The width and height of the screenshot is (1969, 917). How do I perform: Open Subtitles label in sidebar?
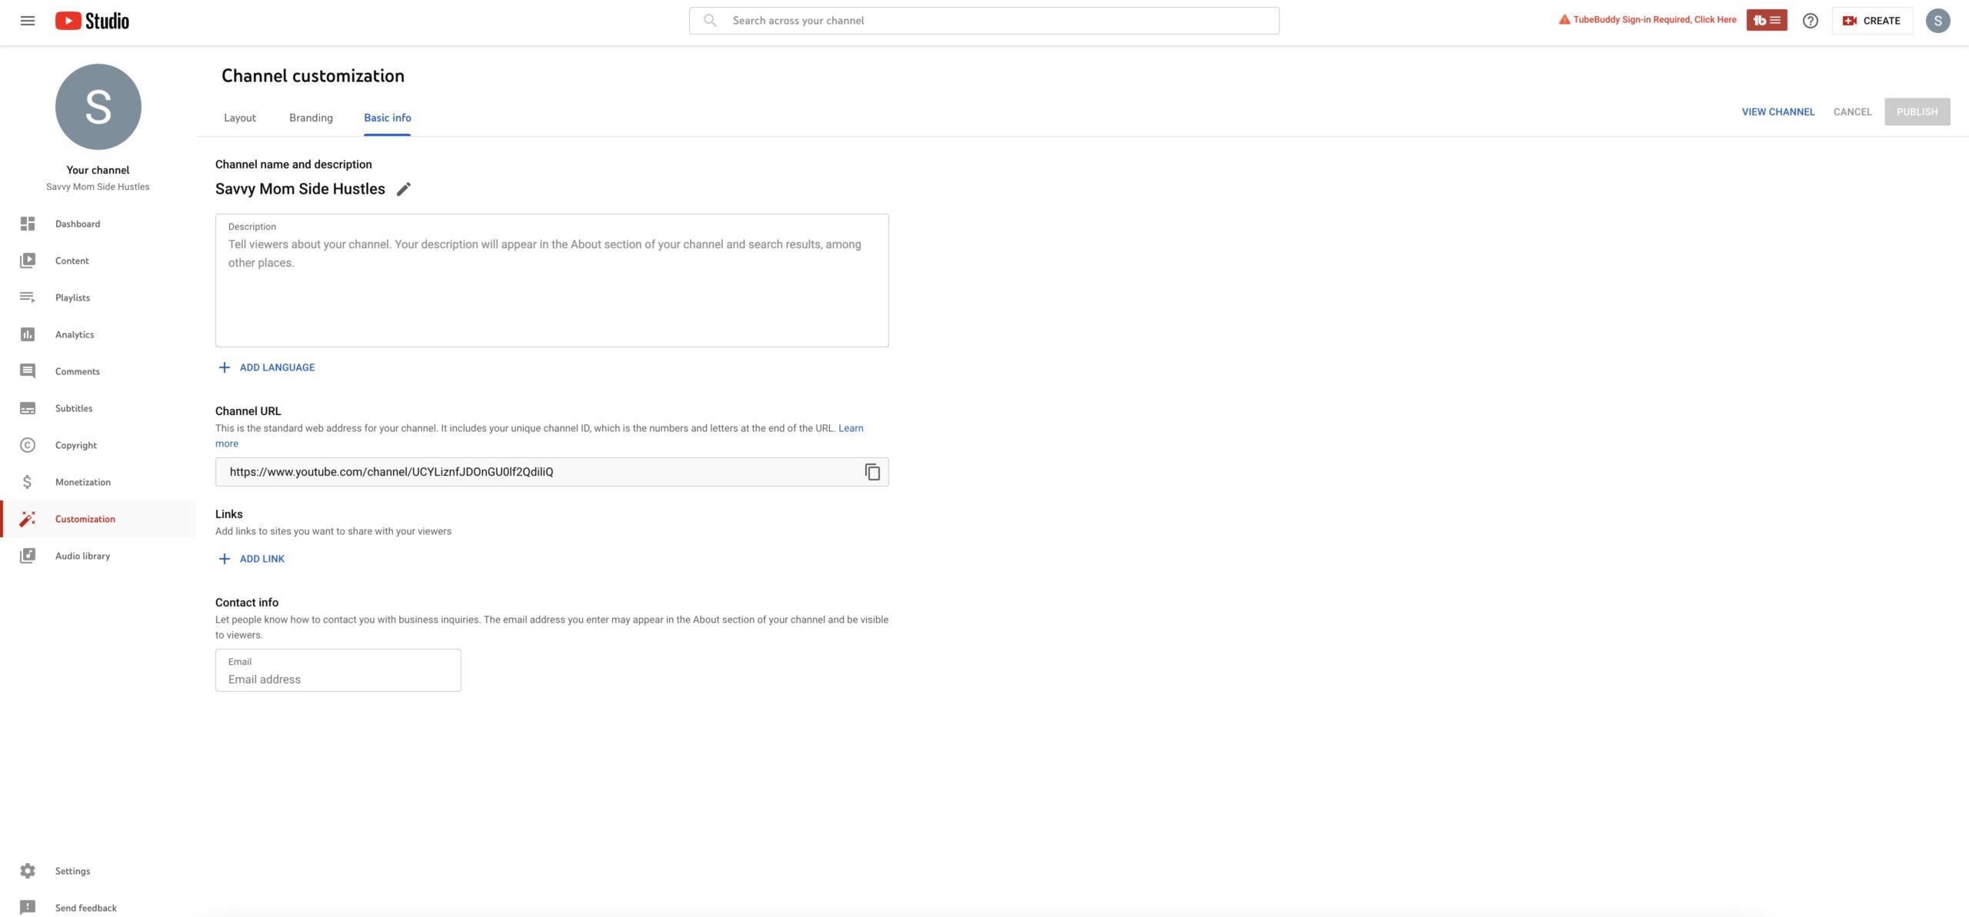point(74,408)
